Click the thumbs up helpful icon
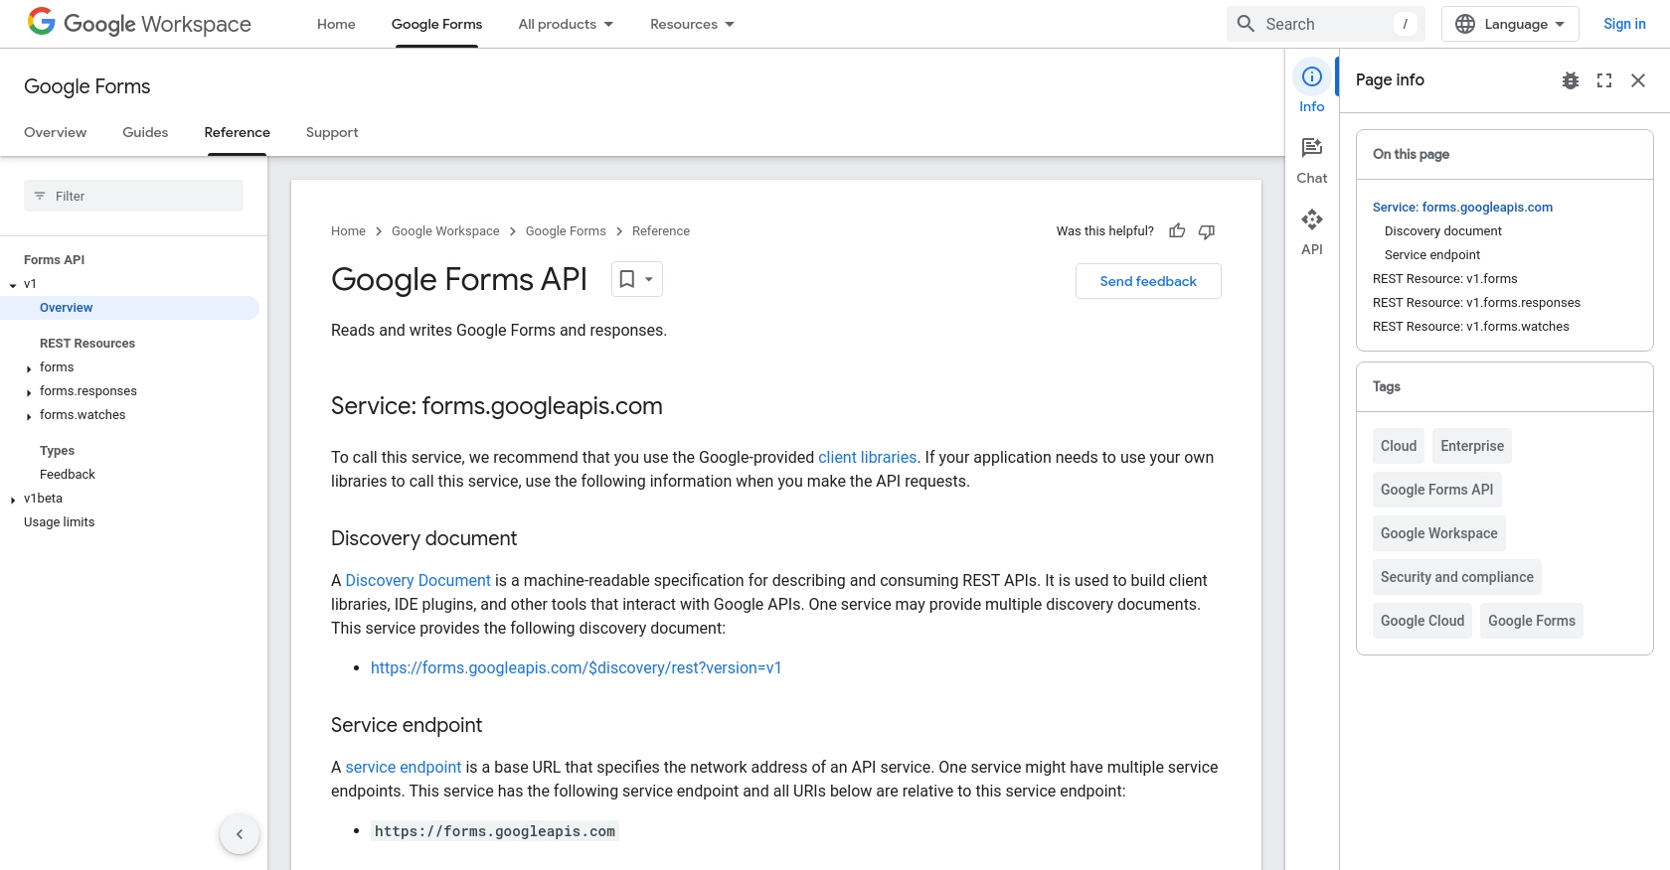The width and height of the screenshot is (1670, 870). coord(1177,231)
